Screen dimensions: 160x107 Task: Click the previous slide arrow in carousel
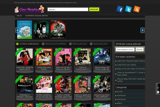[17, 30]
